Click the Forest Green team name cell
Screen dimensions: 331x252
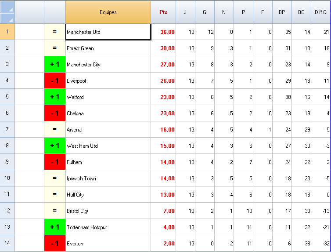pyautogui.click(x=108, y=48)
